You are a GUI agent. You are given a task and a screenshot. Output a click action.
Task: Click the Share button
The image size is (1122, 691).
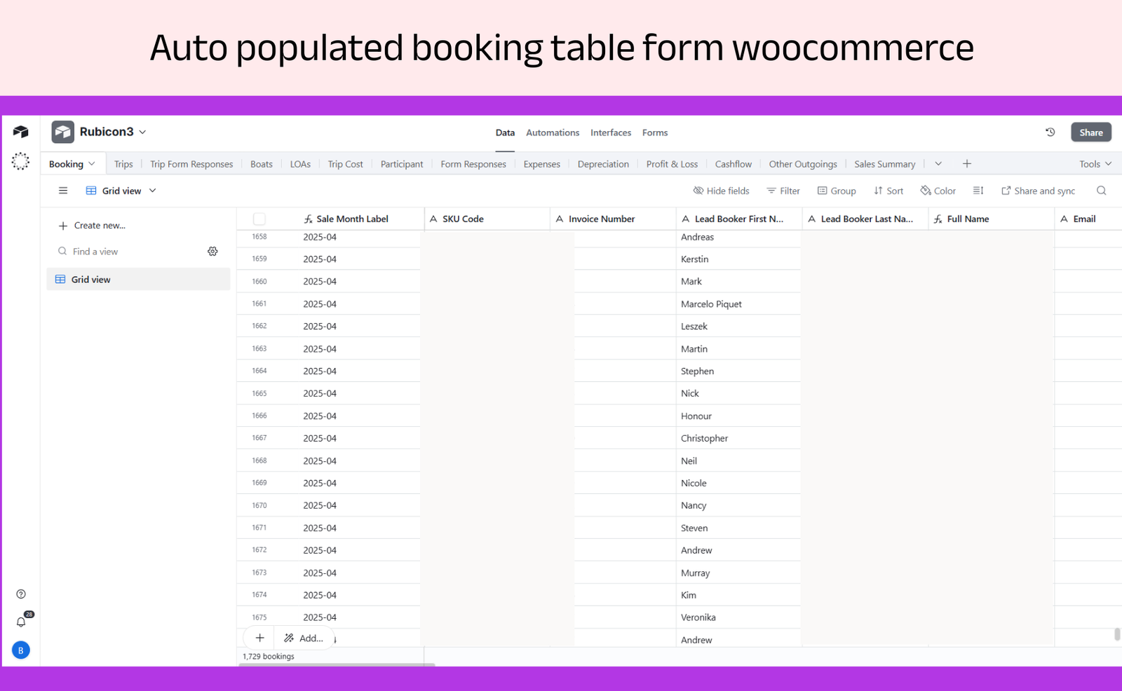[x=1090, y=132]
